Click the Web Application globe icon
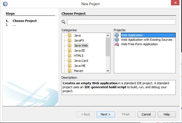This screenshot has width=182, height=123. coord(117,35)
